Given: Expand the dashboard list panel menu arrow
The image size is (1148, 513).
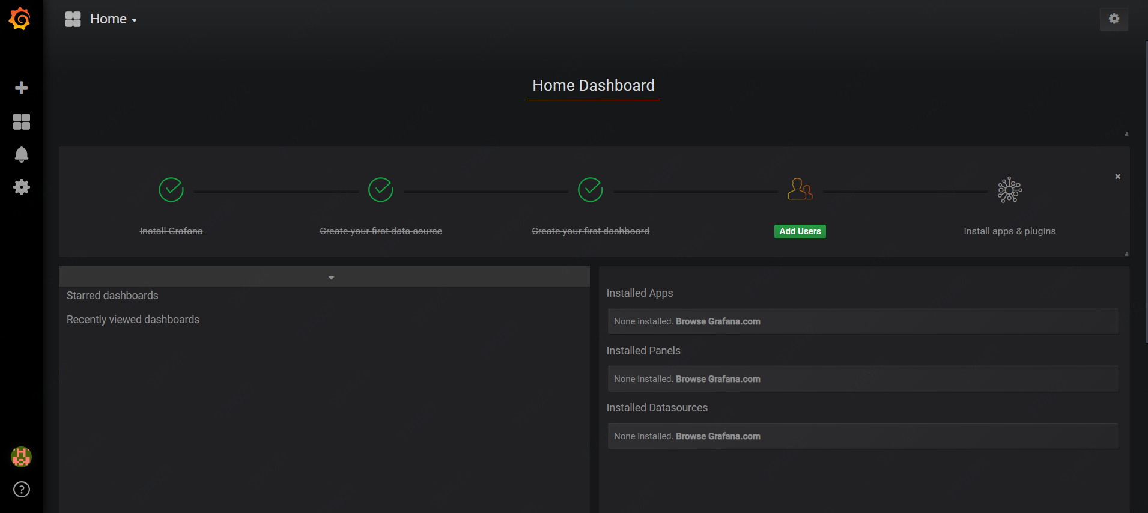Looking at the screenshot, I should (331, 278).
